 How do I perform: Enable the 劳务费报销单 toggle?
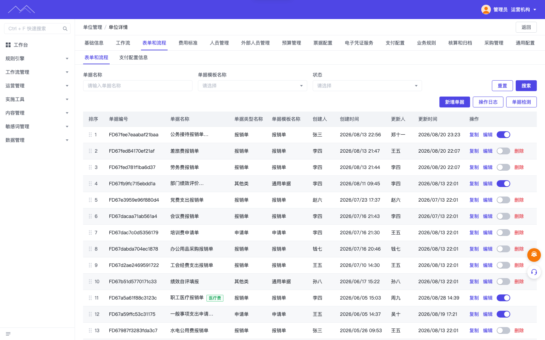click(503, 167)
